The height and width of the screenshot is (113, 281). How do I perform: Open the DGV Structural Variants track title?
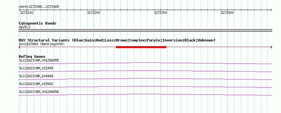tap(117, 40)
